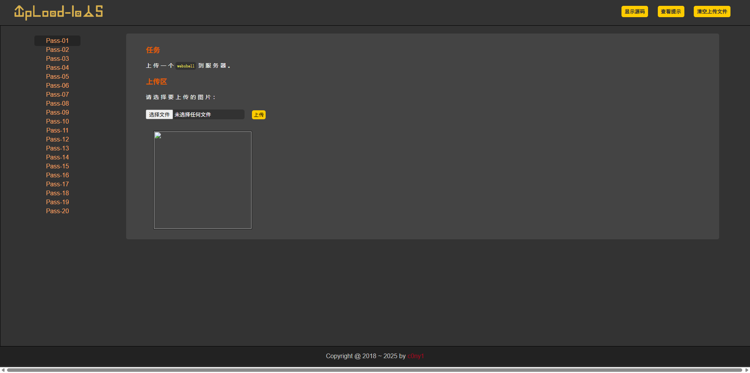Go to Pass-03 level

57,58
